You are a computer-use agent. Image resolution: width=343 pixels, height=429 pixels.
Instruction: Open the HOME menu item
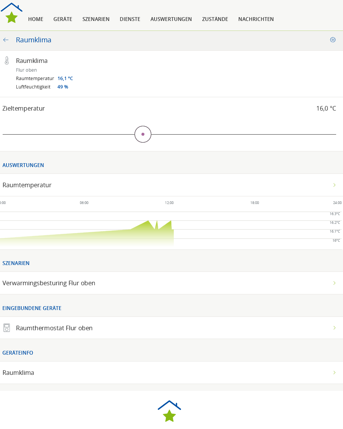point(35,19)
